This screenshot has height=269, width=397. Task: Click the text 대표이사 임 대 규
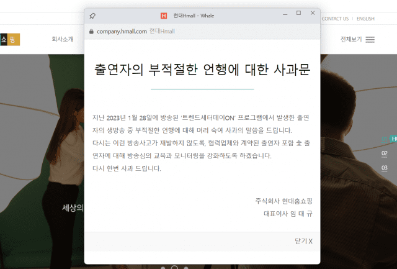(288, 214)
